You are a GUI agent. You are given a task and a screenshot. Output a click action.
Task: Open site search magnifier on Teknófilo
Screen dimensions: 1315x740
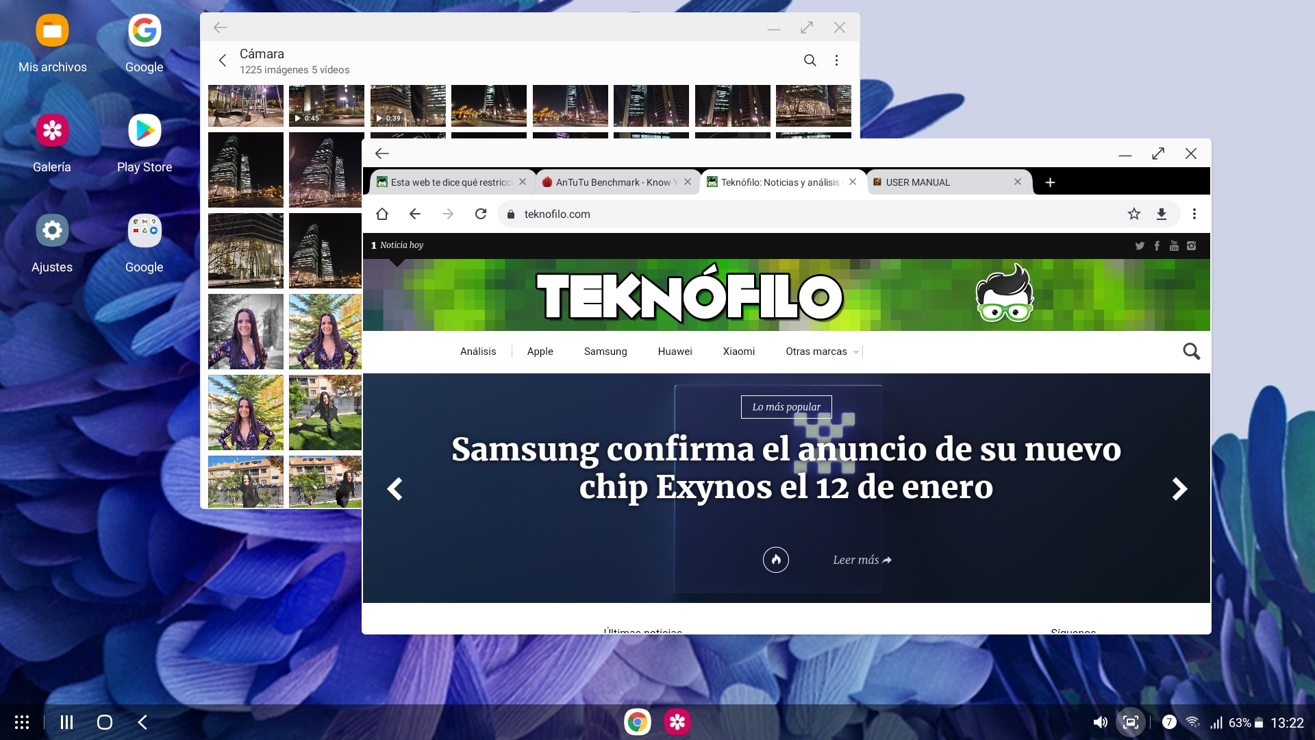coord(1192,351)
